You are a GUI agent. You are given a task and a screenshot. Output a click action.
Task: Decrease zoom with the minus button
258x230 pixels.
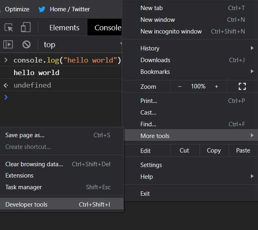point(180,86)
